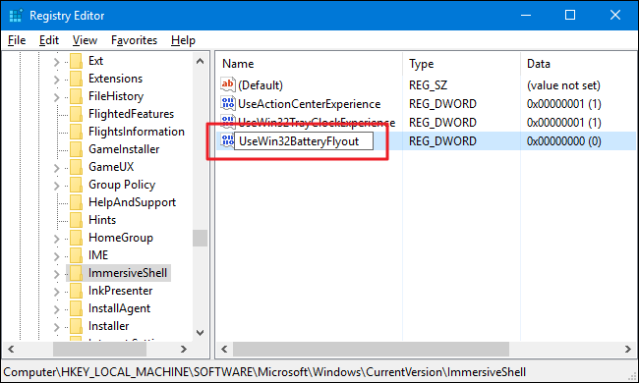Expand the GameUX key

(57, 168)
